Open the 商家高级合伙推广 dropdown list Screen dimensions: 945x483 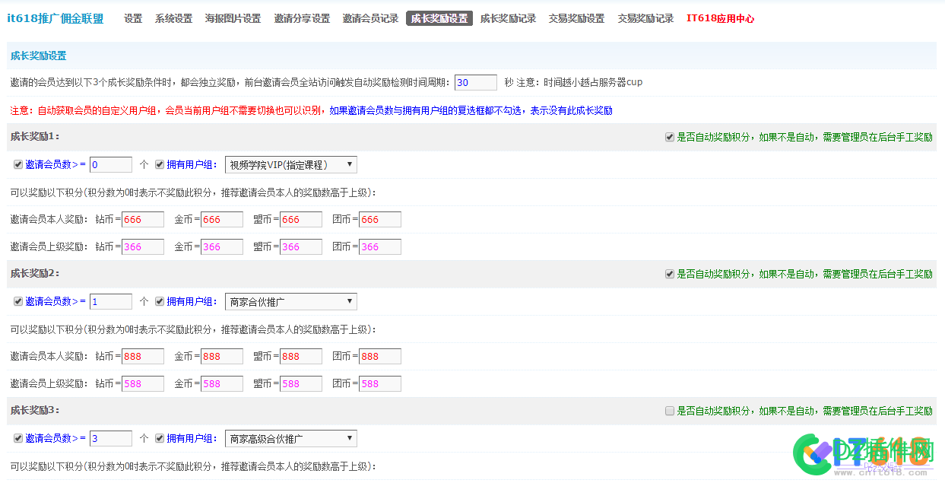pos(290,437)
